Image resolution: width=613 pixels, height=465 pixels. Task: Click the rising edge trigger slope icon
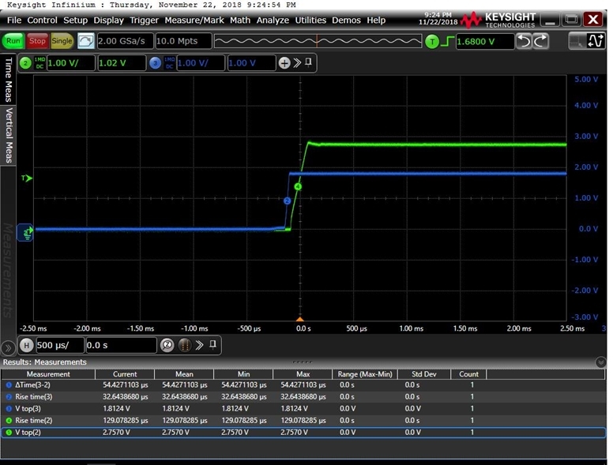[448, 41]
